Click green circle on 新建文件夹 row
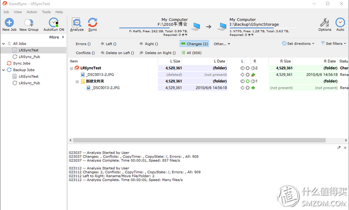Screen dimensions: 349x210 [248, 81]
